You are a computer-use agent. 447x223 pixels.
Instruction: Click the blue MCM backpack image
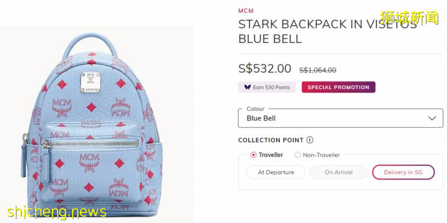(x=91, y=125)
